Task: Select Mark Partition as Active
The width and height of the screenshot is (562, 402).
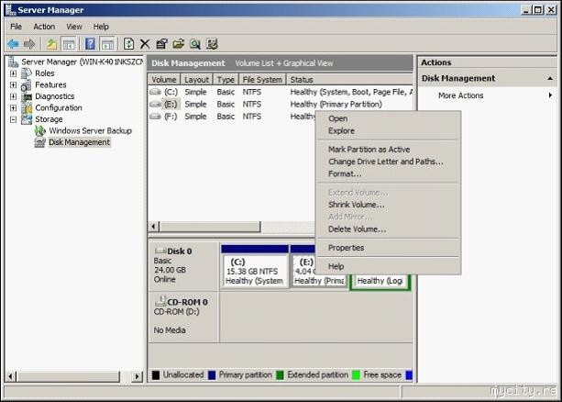Action: (x=388, y=150)
